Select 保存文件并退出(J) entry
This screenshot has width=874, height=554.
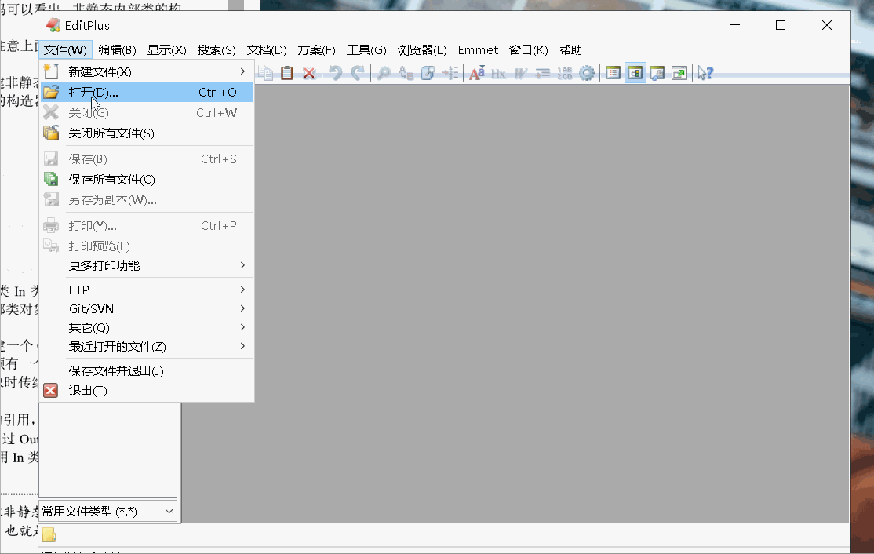click(x=147, y=371)
